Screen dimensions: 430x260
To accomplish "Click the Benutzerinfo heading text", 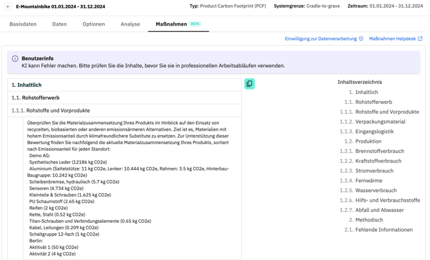I will coord(38,58).
